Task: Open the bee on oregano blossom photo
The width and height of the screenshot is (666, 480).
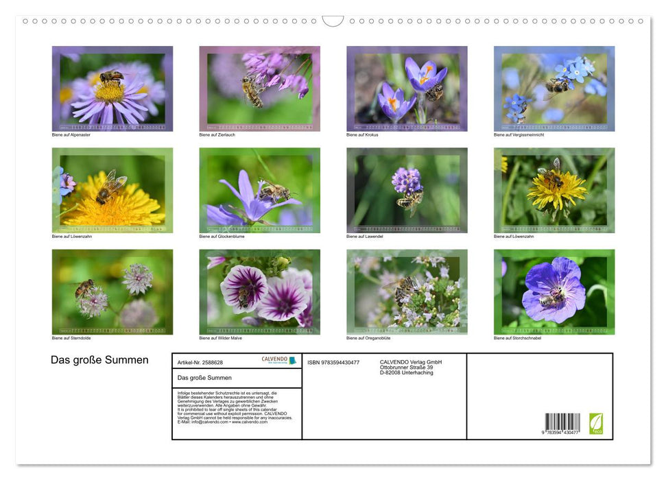Action: [407, 292]
